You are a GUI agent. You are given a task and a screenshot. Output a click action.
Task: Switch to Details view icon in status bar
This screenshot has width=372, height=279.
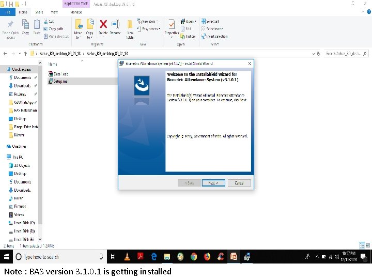coord(362,245)
